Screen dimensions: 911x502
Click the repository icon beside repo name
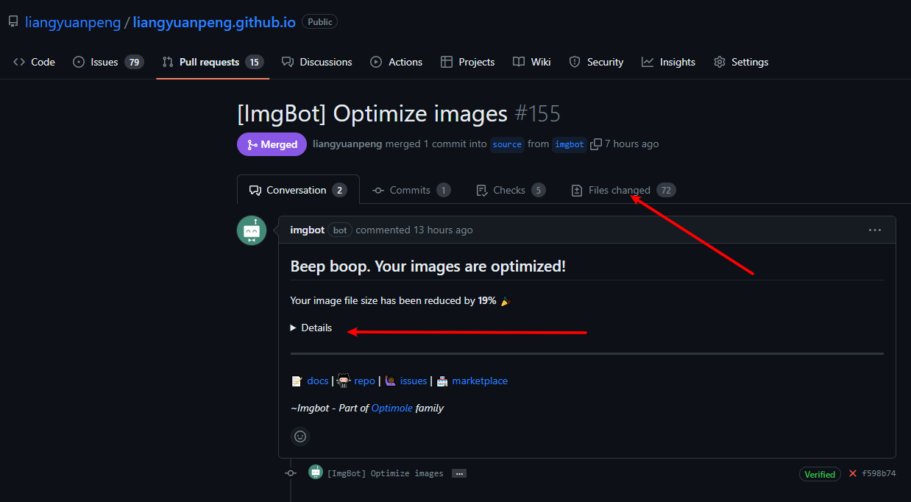pyautogui.click(x=13, y=22)
